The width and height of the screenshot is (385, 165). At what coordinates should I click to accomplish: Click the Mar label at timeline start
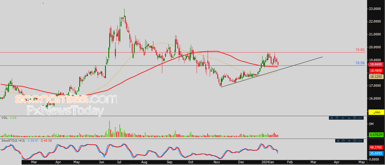(34, 162)
